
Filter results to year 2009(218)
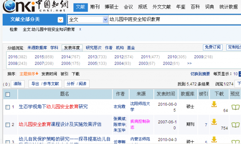[x=203, y=57]
